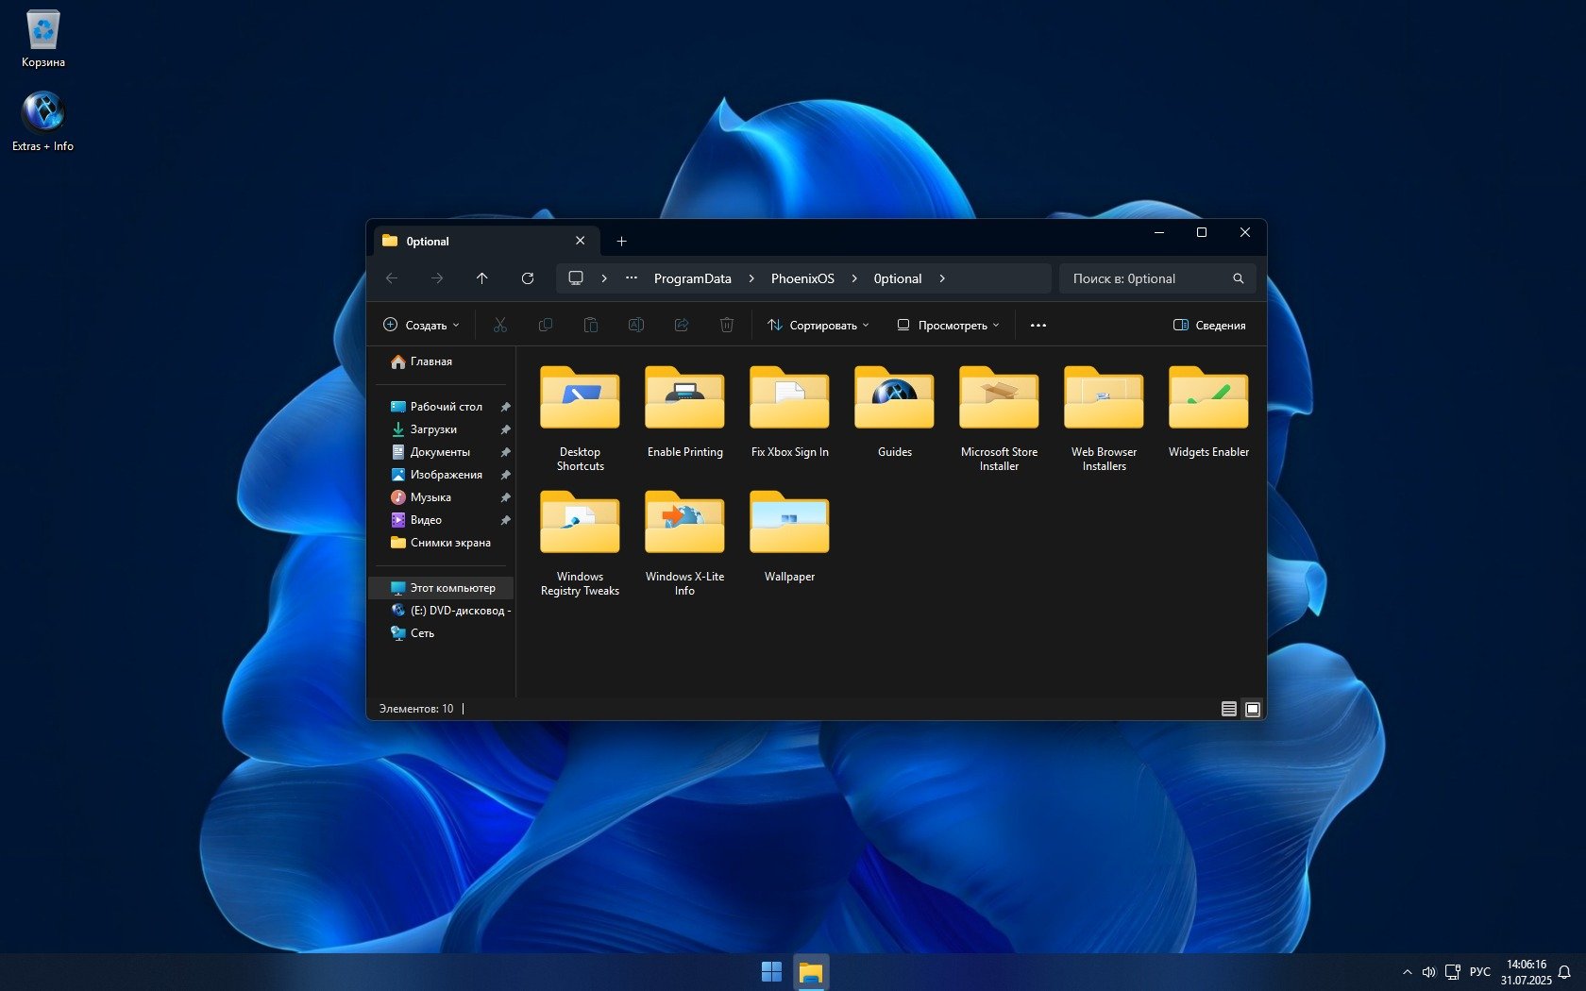Image resolution: width=1586 pixels, height=991 pixels.
Task: Click the search box Поиск в: Optional
Action: 1147,278
